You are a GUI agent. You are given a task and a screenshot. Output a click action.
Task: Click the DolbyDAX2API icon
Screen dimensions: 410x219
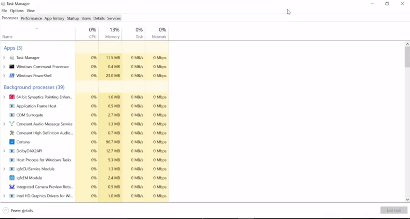pos(12,151)
